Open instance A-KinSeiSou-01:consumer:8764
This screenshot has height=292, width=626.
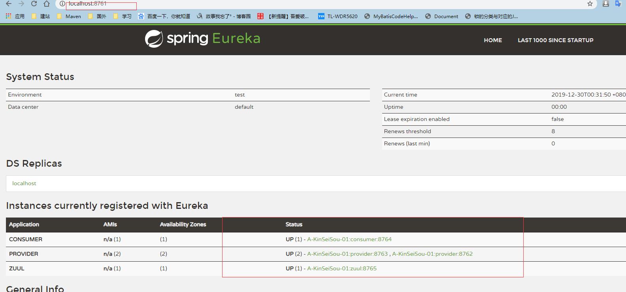349,239
